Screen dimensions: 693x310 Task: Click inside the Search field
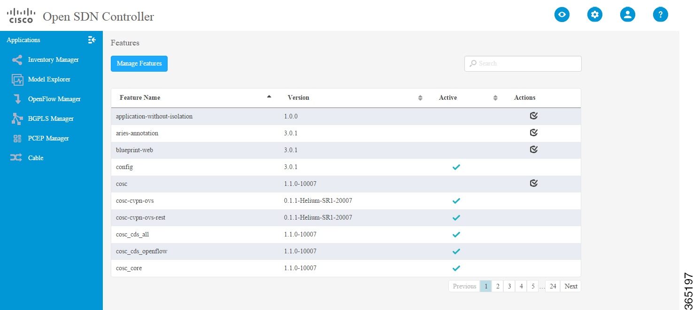tap(523, 63)
